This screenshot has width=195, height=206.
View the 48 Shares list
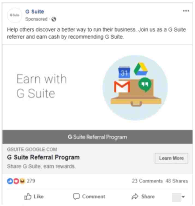pyautogui.click(x=177, y=181)
